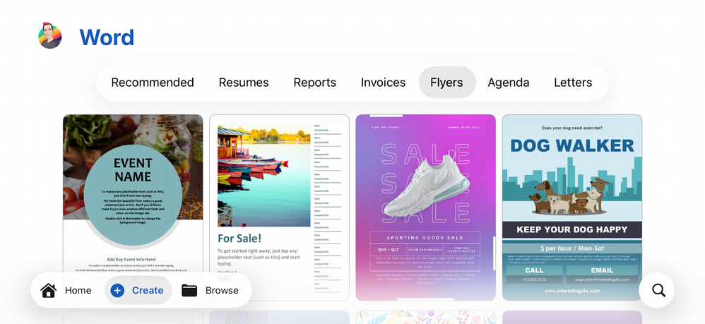Open the user profile avatar
705x324 pixels.
[x=50, y=35]
